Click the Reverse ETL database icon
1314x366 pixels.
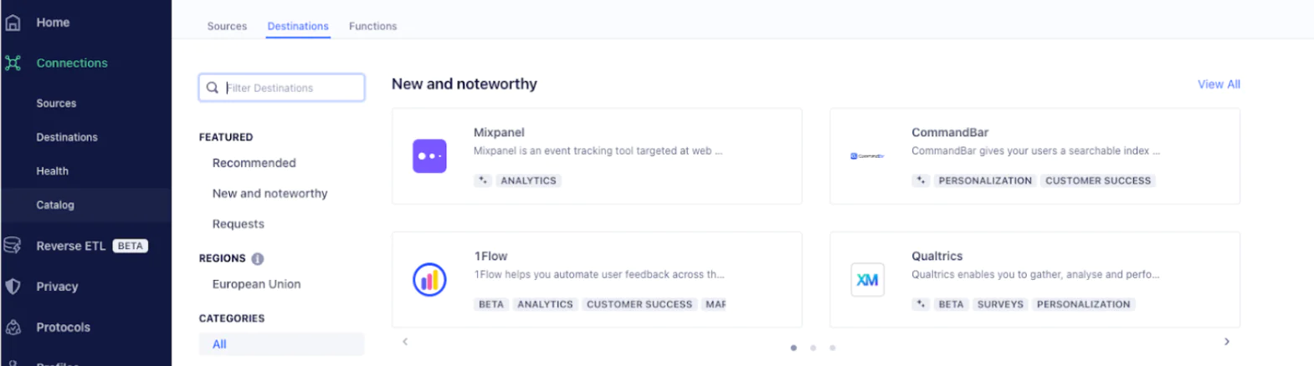click(13, 246)
